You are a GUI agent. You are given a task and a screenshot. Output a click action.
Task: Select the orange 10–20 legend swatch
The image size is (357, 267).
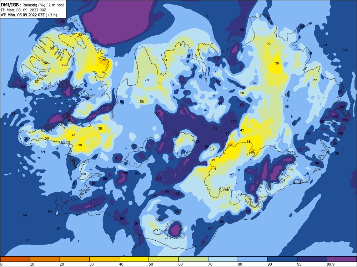pos(45,259)
